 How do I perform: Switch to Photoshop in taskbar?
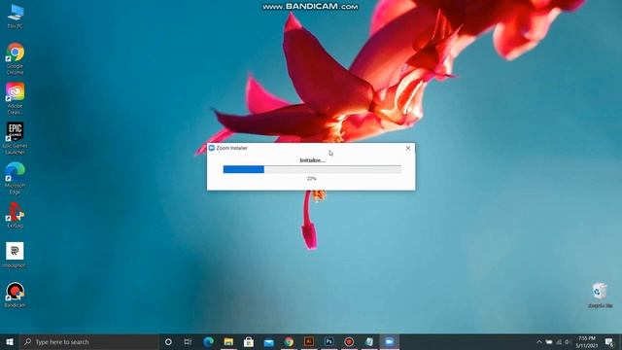328,341
